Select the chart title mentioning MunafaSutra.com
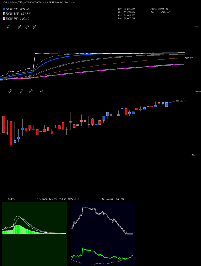The width and height of the screenshot is (201, 266). [x=39, y=2]
